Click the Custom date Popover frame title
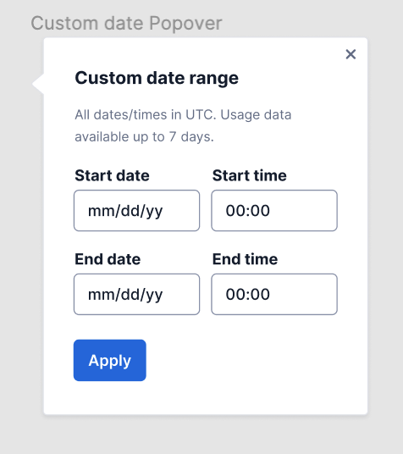Viewport: 403px width, 454px height. (126, 23)
